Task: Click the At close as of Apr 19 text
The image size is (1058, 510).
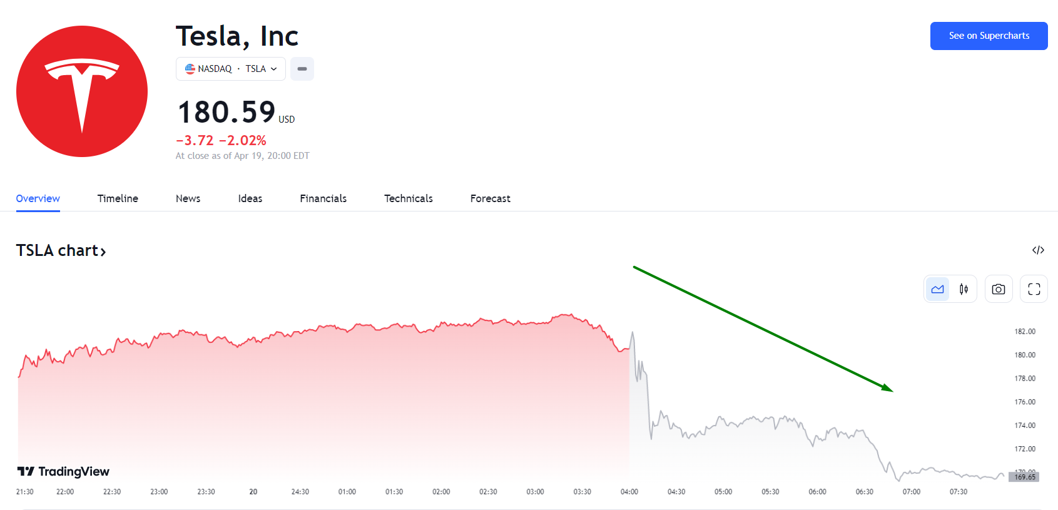Action: tap(243, 156)
